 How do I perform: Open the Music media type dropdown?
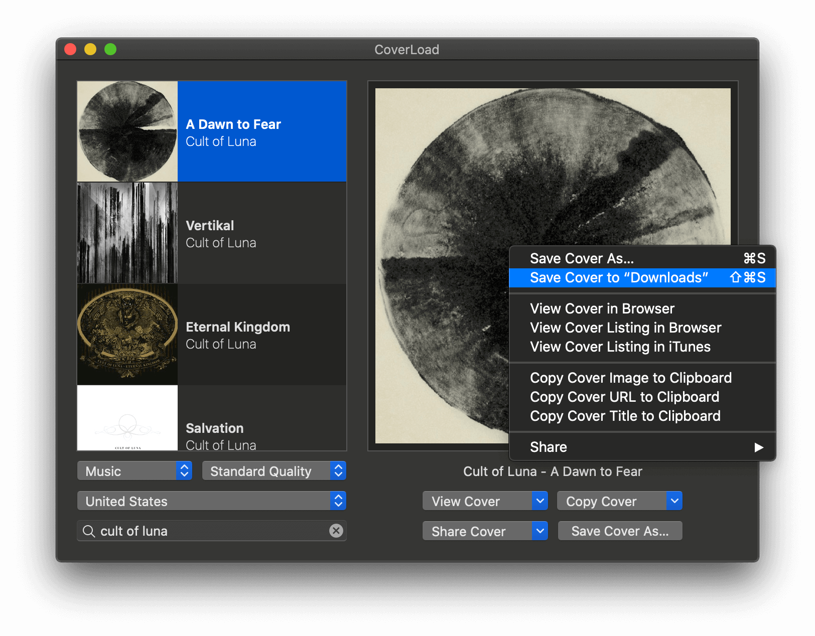click(x=134, y=471)
